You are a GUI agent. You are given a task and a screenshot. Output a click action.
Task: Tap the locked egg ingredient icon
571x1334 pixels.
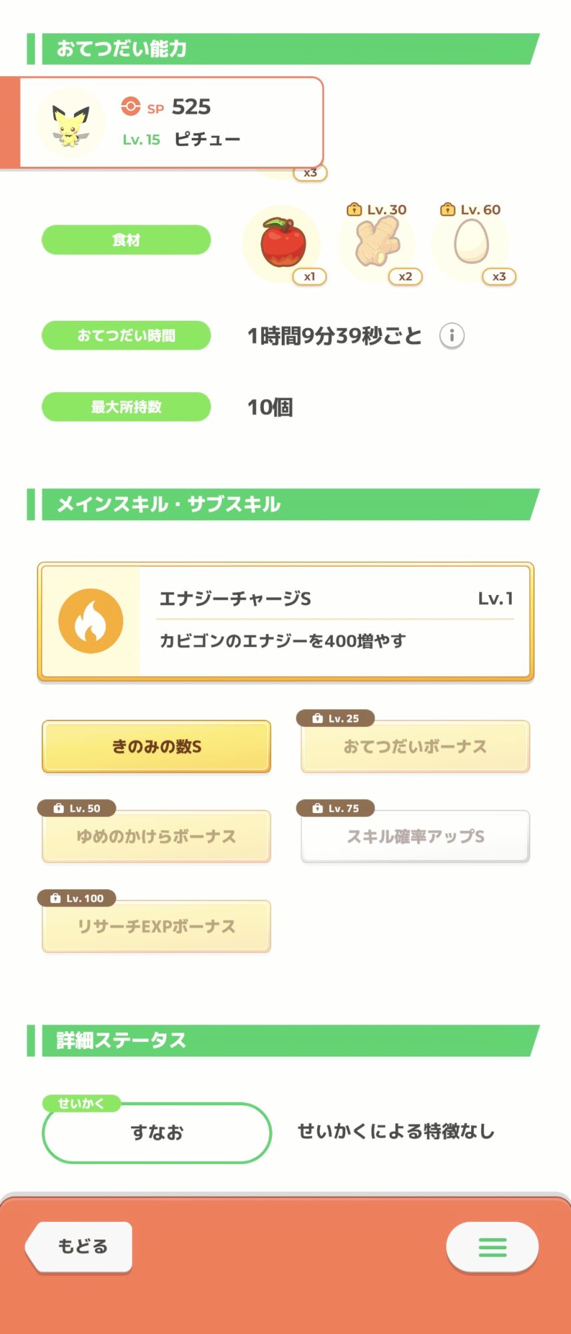point(471,243)
